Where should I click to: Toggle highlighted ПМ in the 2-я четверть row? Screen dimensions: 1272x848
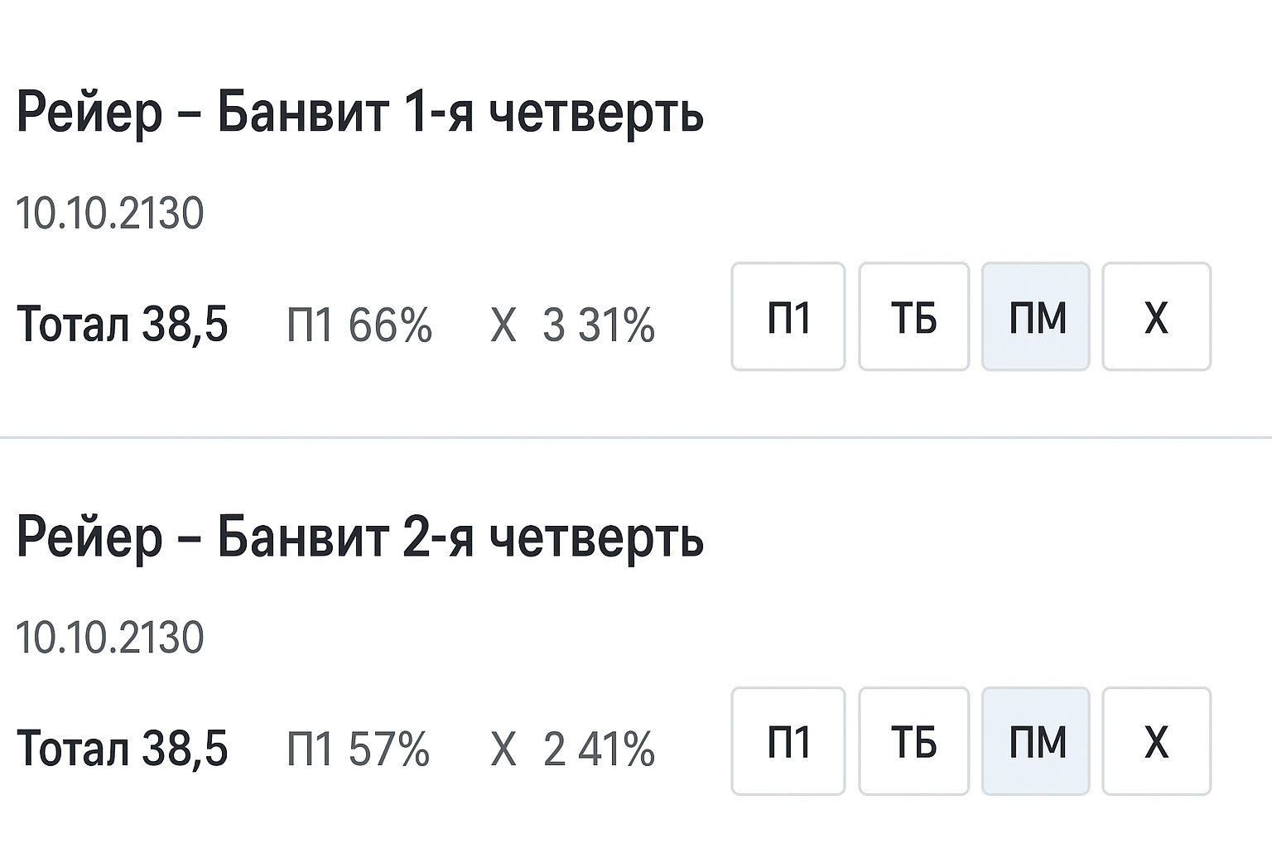1036,741
